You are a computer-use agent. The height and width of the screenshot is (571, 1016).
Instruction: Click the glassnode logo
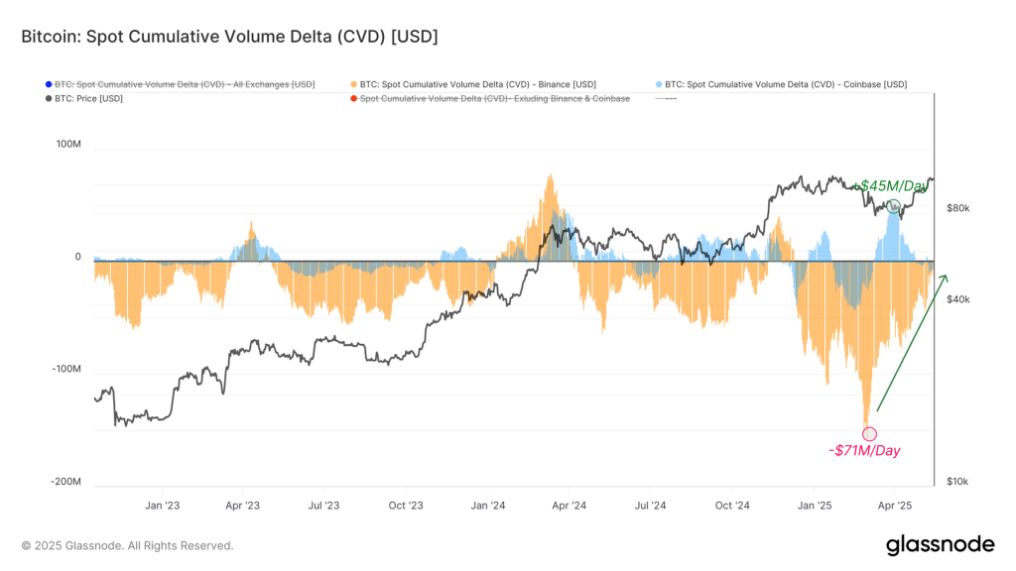point(941,545)
